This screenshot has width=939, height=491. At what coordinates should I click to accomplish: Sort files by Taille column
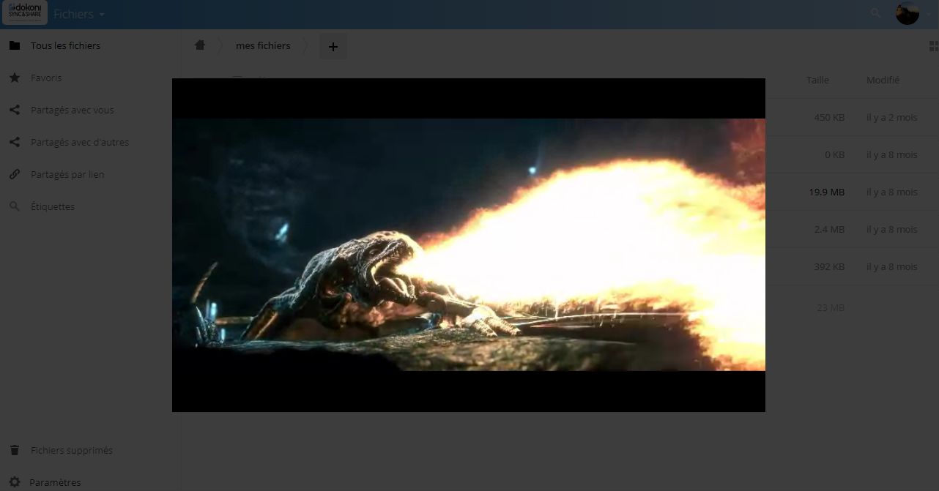(x=817, y=80)
